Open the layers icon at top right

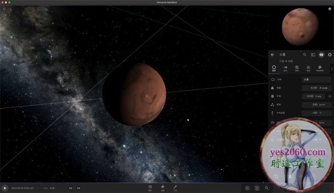pos(330,9)
